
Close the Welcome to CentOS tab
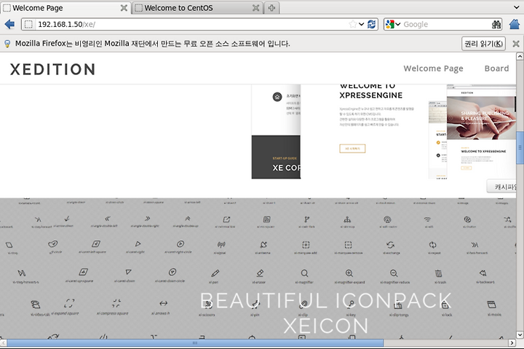pos(255,8)
